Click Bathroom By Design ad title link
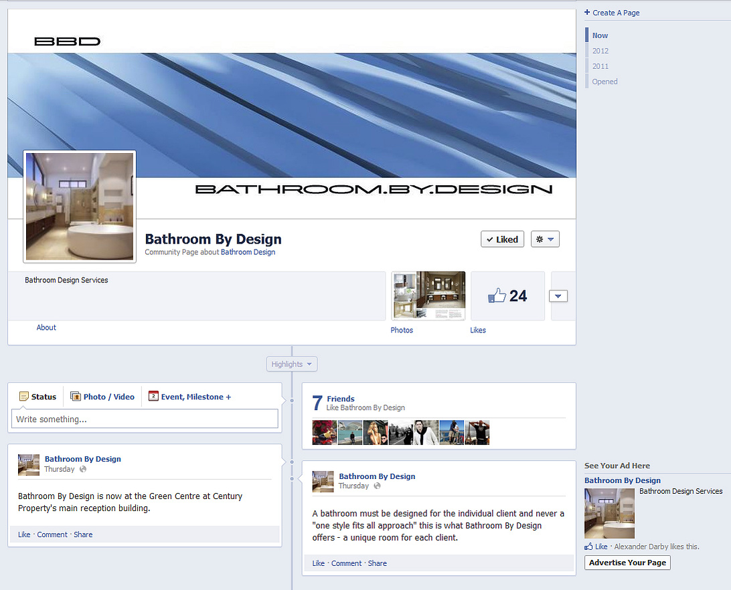This screenshot has height=590, width=731. [x=623, y=480]
